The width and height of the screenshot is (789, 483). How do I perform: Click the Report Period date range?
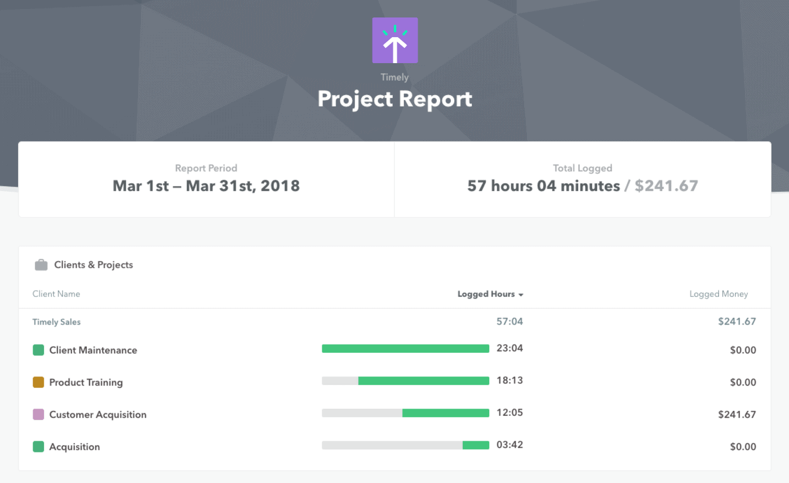coord(206,185)
